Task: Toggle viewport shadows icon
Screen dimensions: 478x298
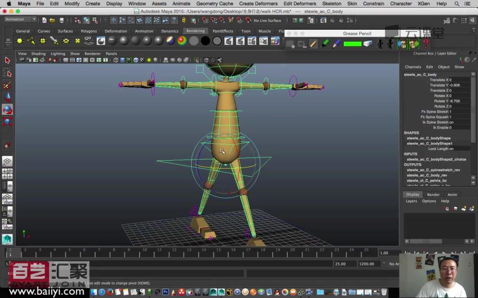Action: click(155, 60)
